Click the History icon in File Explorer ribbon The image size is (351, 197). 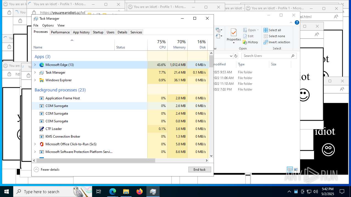pyautogui.click(x=245, y=42)
